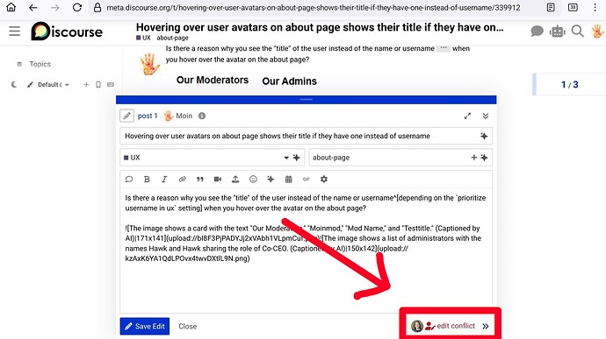Open the emoji picker
Viewport: 606px width, 339px height.
253,179
